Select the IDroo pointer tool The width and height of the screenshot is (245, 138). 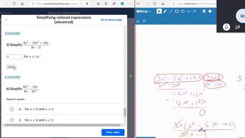coord(159,11)
